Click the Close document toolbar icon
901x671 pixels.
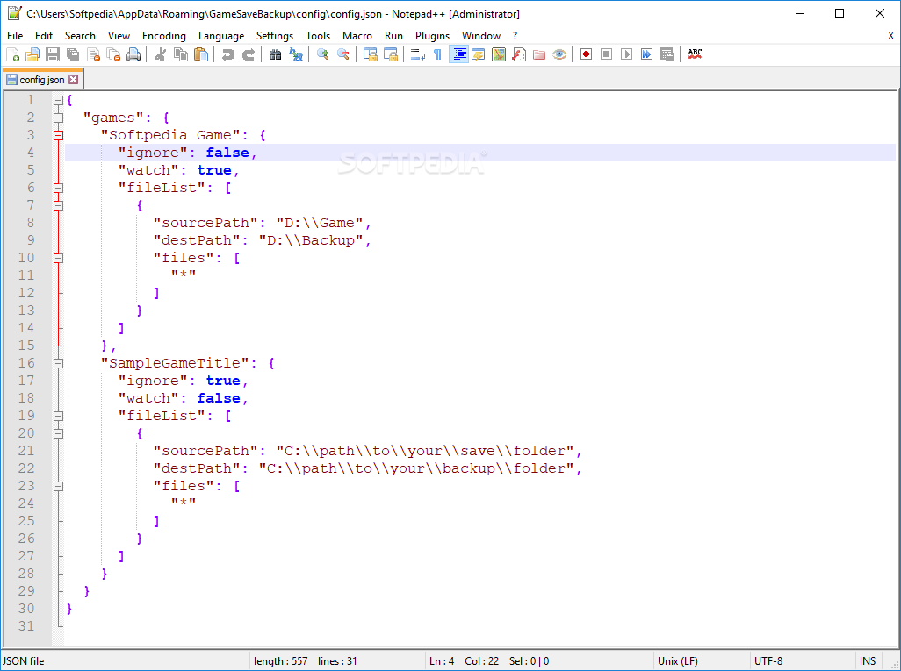click(93, 54)
